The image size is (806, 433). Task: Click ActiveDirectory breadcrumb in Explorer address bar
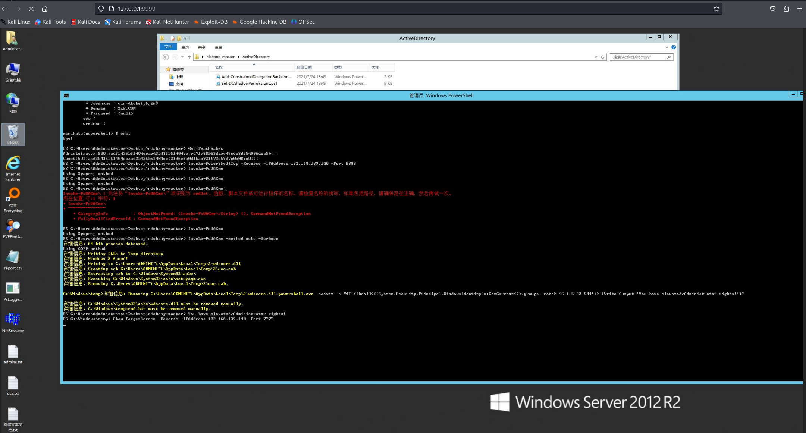[256, 57]
